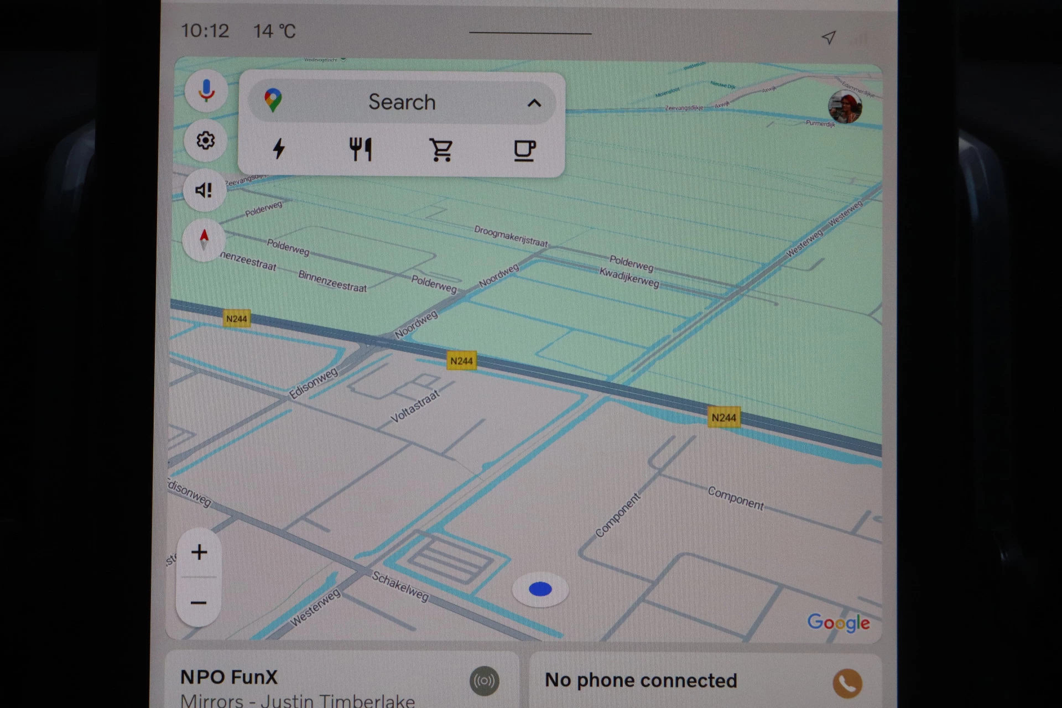This screenshot has width=1062, height=708.
Task: Zoom in with the plus button
Action: click(x=199, y=552)
